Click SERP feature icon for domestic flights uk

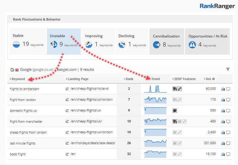[x=174, y=111]
